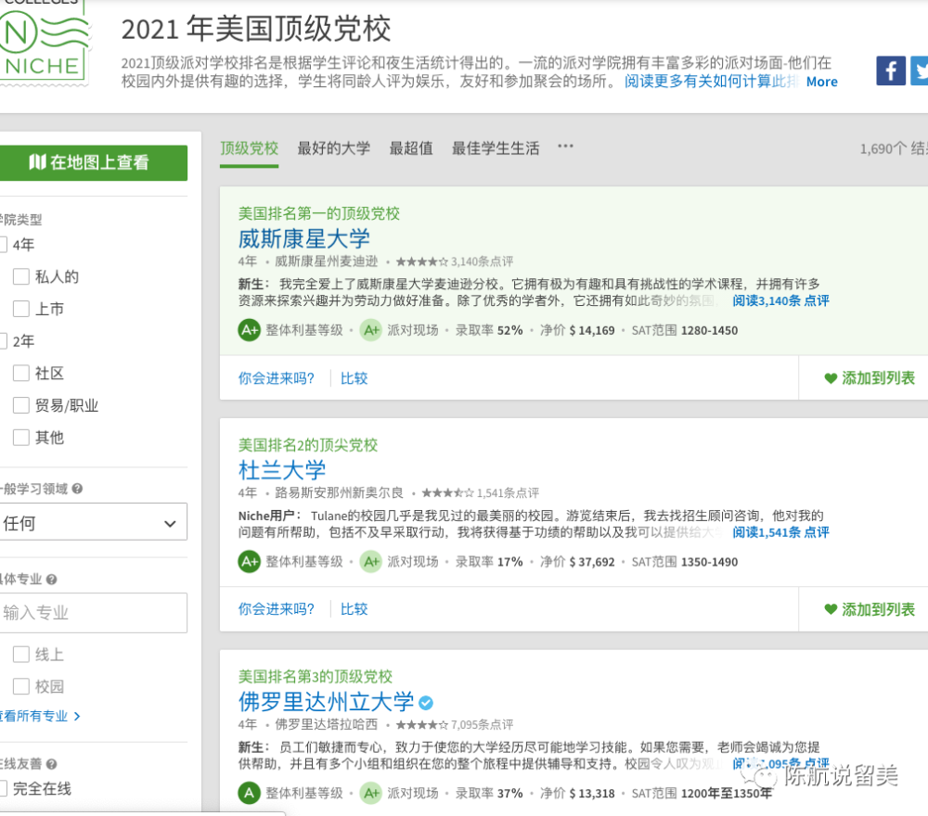This screenshot has width=928, height=816.
Task: Click the help icon next to 在线友善
Action: (51, 764)
